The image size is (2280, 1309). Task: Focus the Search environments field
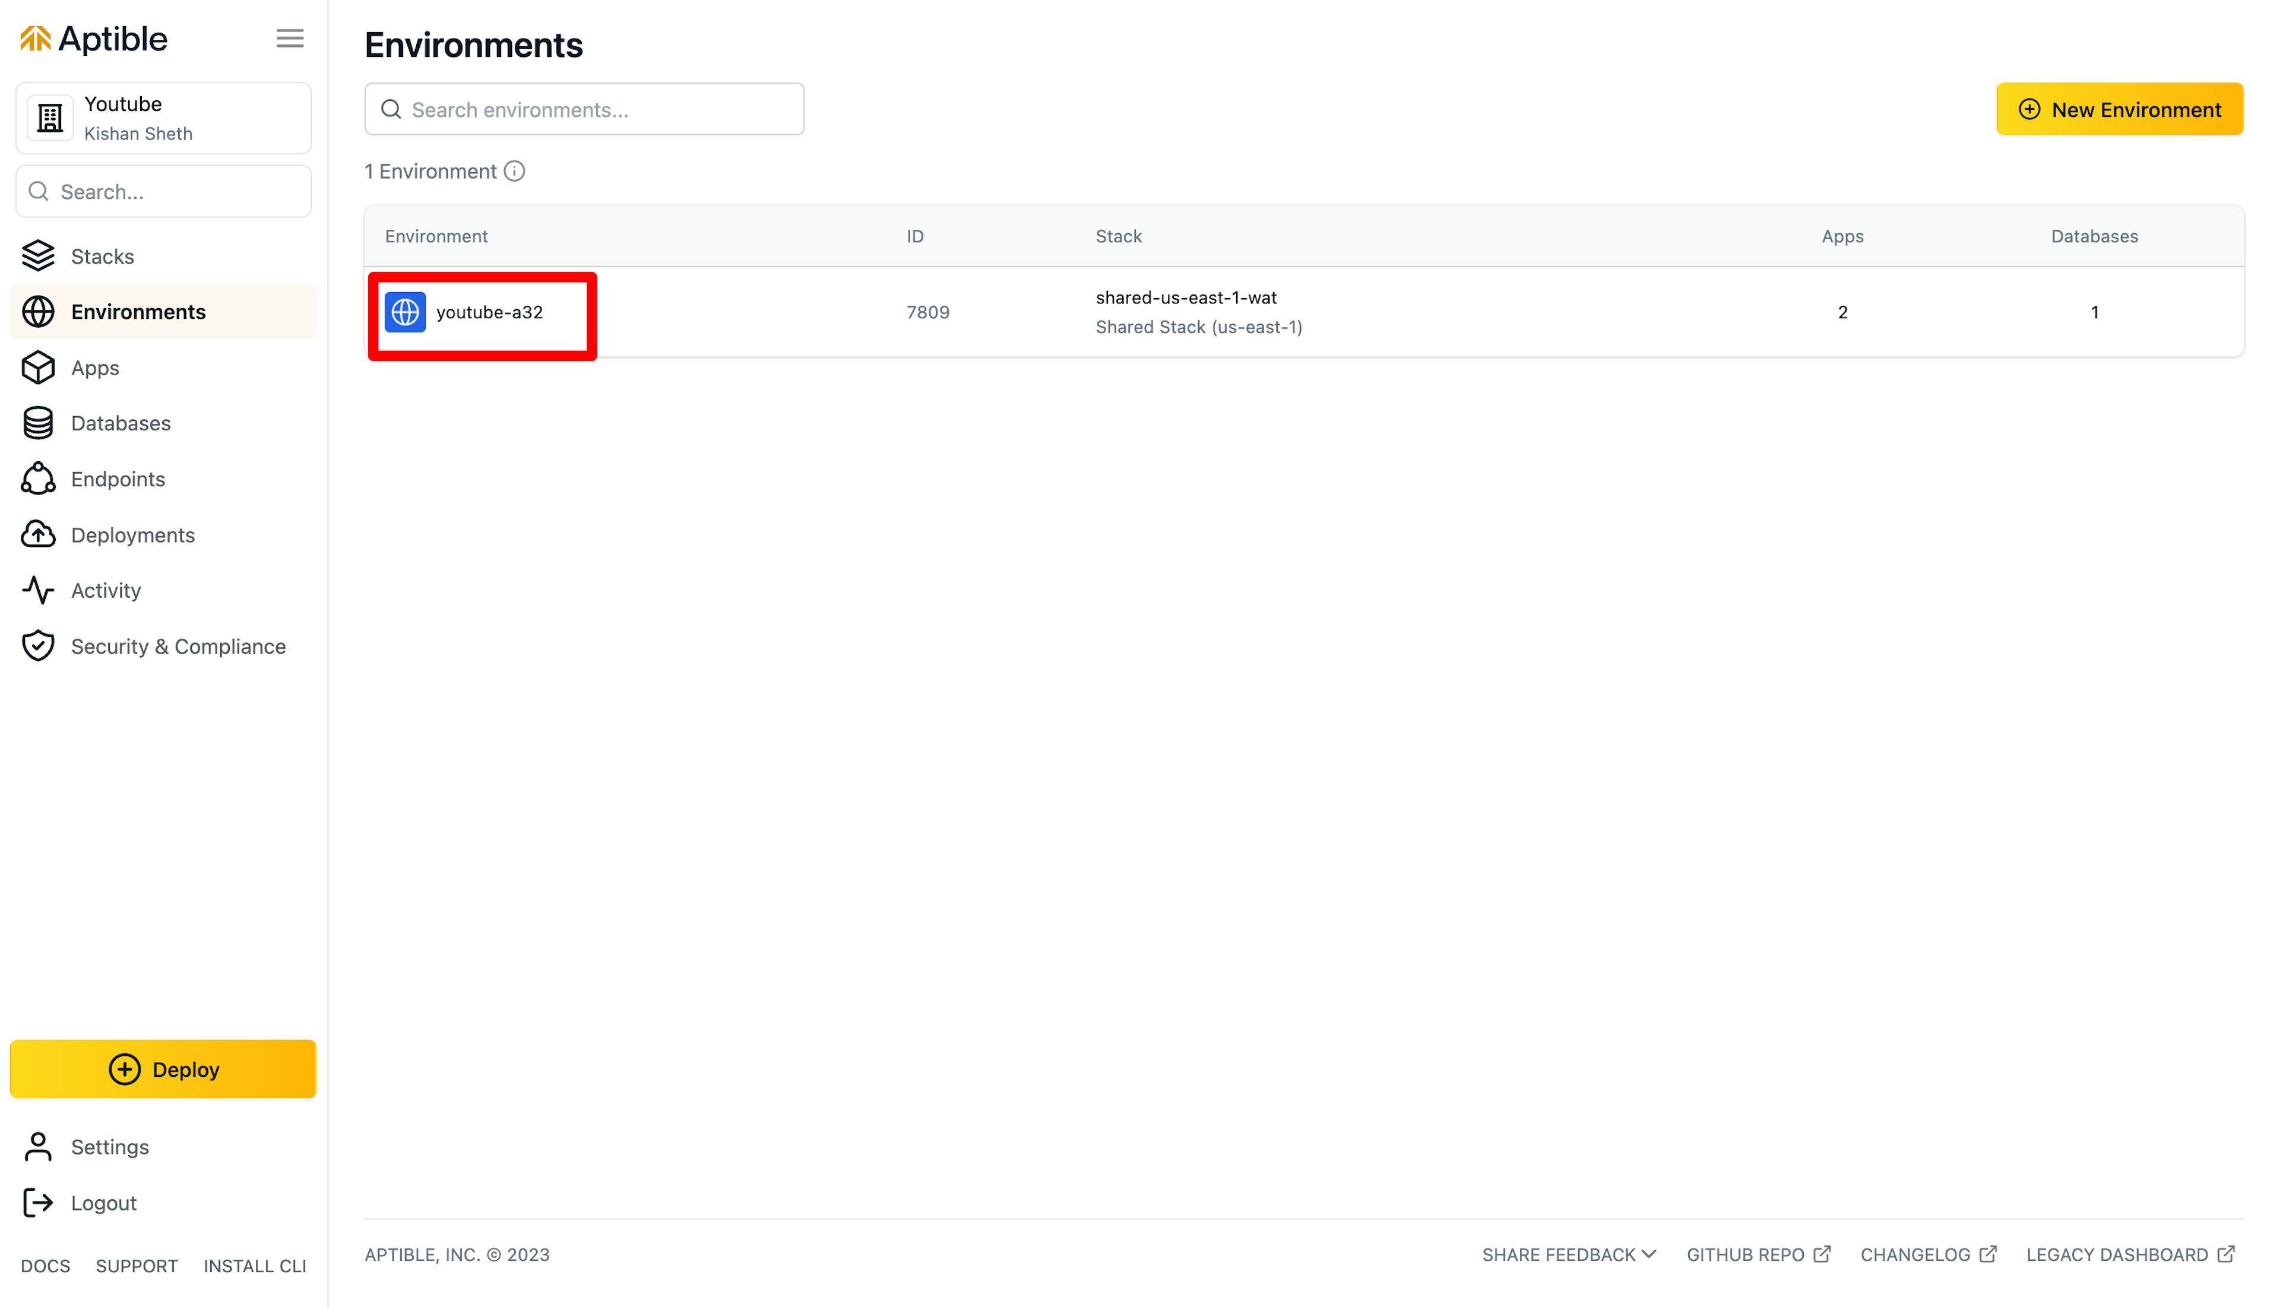click(584, 110)
